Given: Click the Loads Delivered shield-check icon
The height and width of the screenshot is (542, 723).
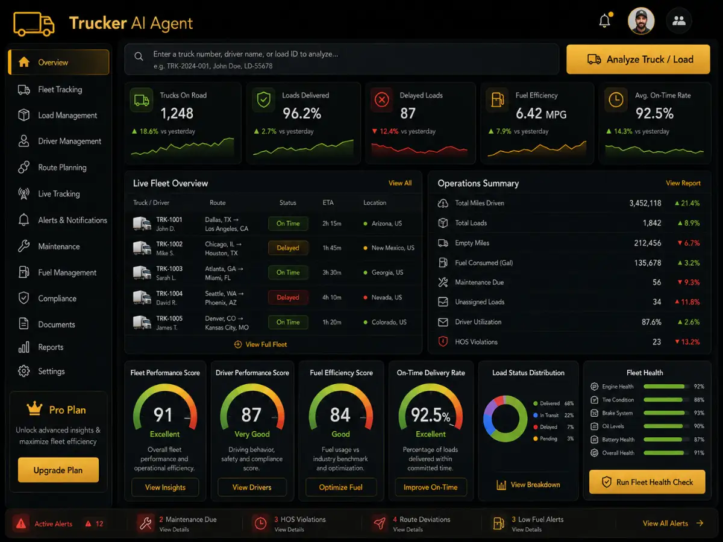Looking at the screenshot, I should click(264, 101).
